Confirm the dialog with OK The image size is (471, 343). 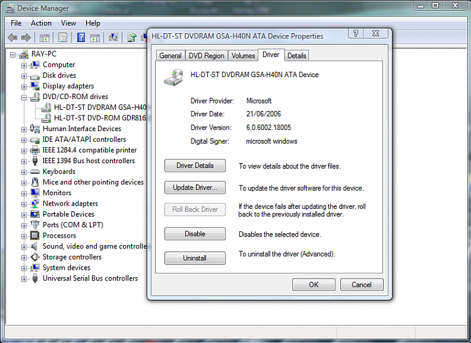(313, 285)
